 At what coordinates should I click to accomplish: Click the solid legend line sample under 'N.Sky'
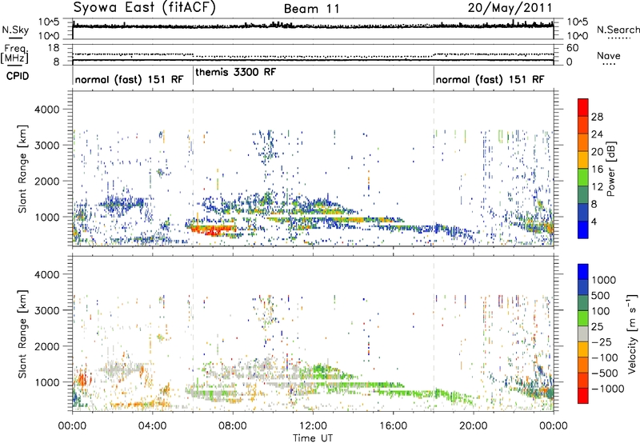(x=15, y=38)
